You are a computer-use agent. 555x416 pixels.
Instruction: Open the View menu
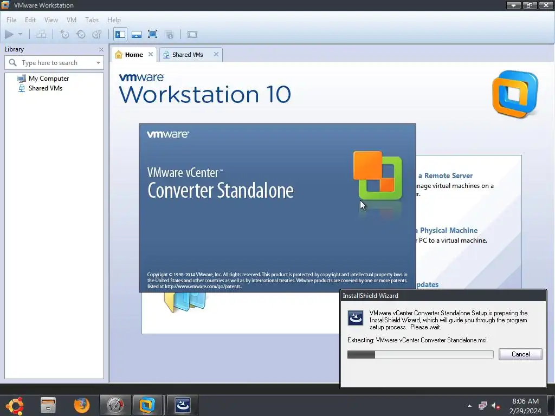(x=51, y=20)
